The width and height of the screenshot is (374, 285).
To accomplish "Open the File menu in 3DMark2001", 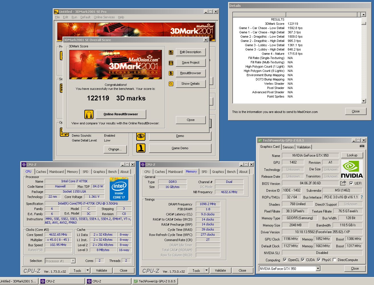I will click(57, 17).
